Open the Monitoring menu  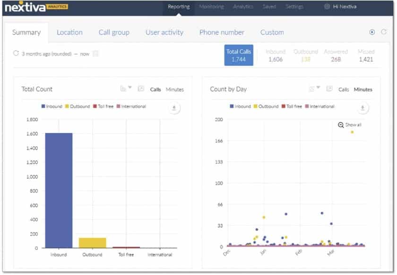click(211, 7)
